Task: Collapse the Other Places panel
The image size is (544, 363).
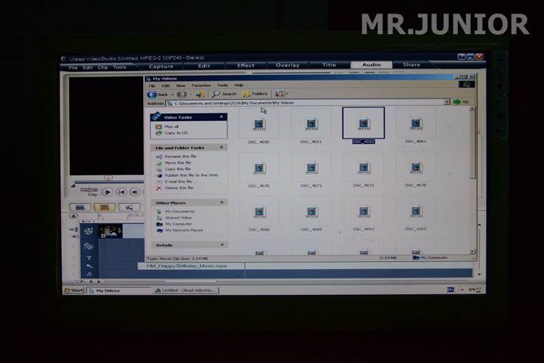Action: pos(222,202)
